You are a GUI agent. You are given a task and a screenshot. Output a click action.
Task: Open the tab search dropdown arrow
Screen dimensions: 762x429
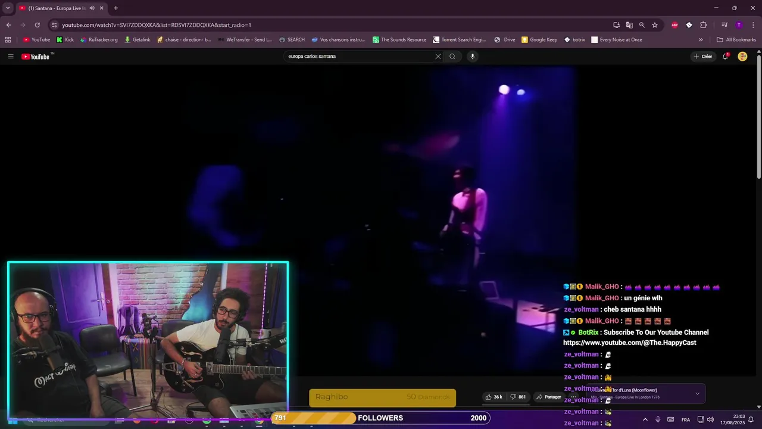click(8, 8)
